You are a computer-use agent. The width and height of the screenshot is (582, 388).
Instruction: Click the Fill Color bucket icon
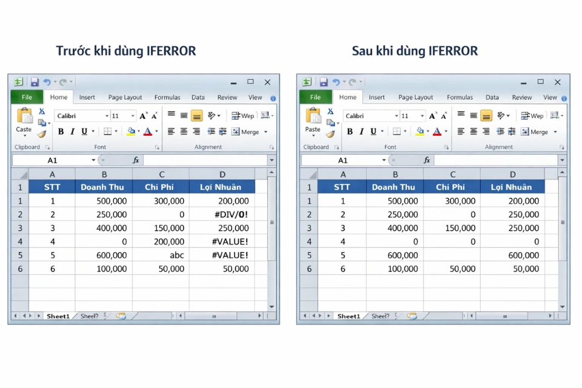click(x=130, y=131)
